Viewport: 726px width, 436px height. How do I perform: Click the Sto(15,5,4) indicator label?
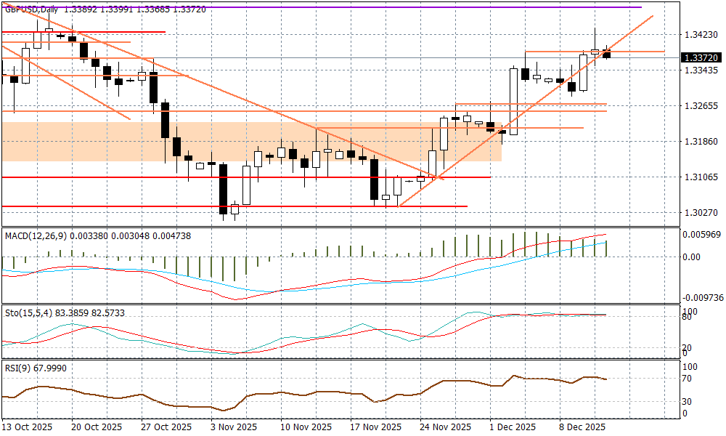[x=28, y=312]
